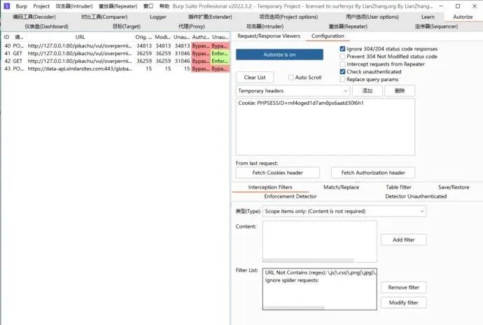Image resolution: width=483 pixels, height=325 pixels.
Task: Select request row ID 41
Action: [115, 54]
